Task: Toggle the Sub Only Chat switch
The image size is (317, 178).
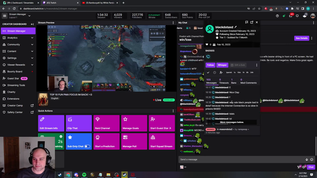Action: (x=87, y=146)
